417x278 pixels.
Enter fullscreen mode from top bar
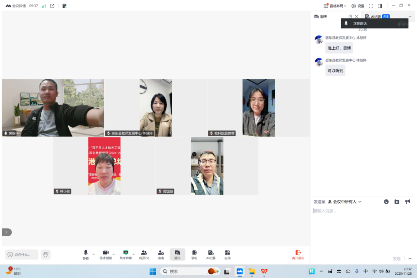(371, 6)
